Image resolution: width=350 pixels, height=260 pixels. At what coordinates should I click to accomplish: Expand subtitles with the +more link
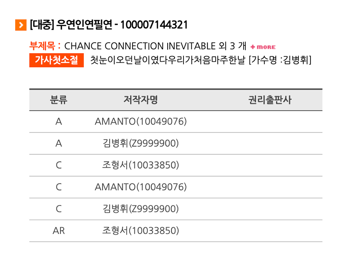point(263,47)
